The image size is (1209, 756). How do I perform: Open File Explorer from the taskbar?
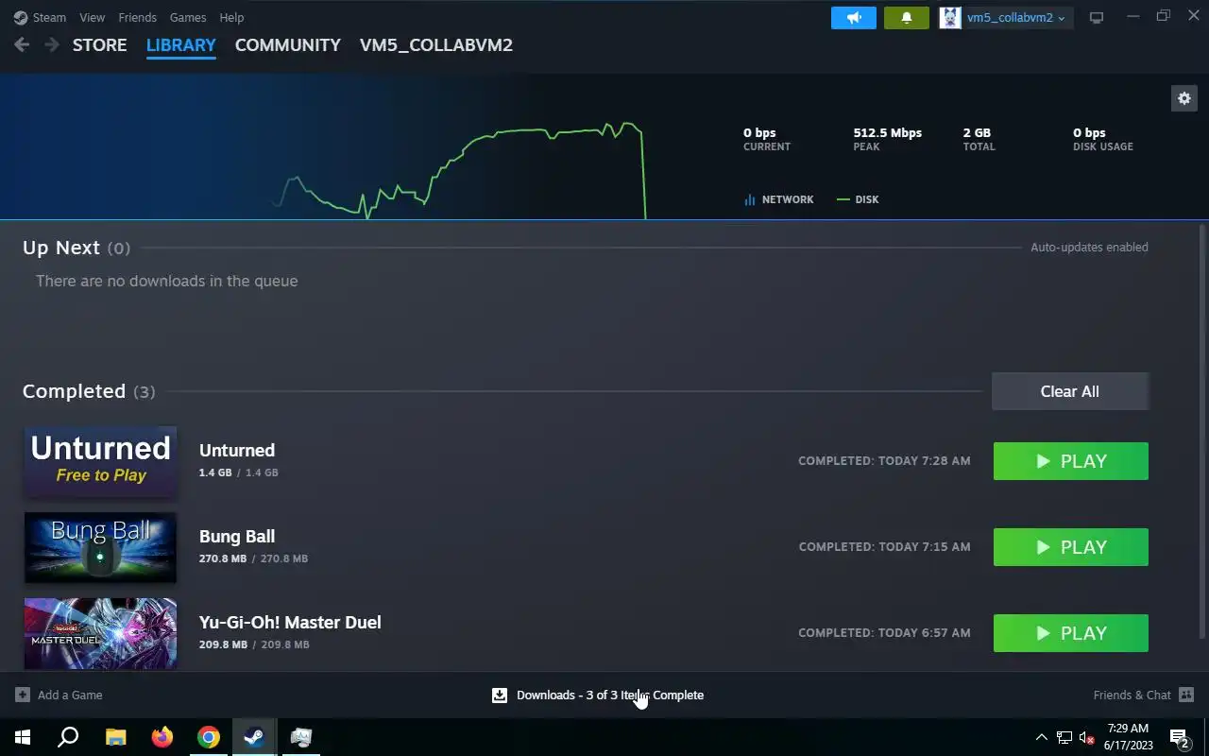(x=115, y=737)
